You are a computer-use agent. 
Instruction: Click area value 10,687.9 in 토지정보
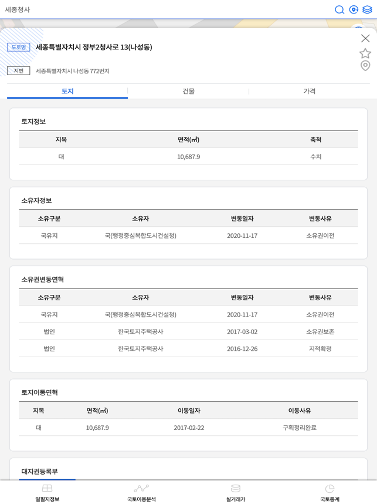188,157
